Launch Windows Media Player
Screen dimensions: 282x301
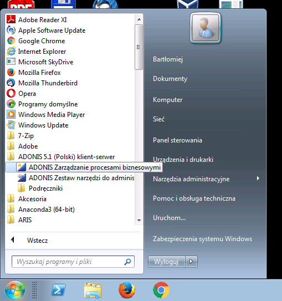click(x=70, y=115)
